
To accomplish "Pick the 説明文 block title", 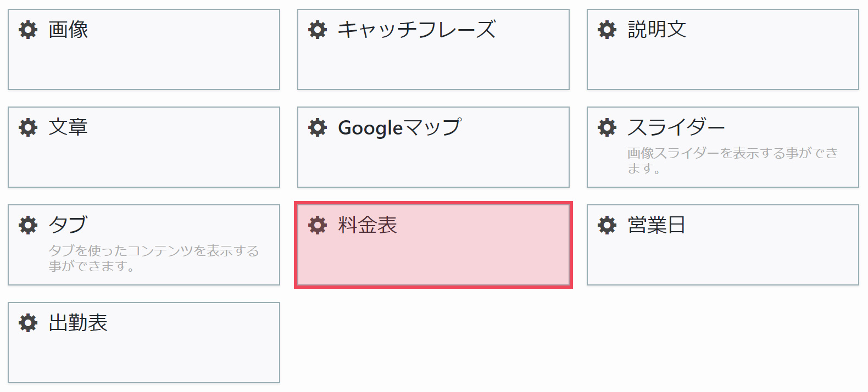I will [657, 30].
